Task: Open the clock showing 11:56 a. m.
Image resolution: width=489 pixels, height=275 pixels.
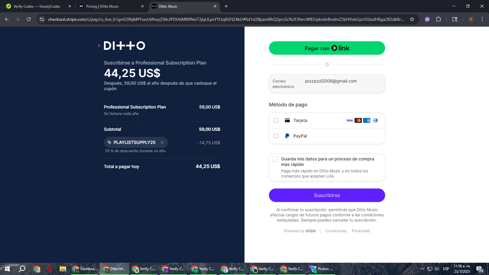Action: click(x=462, y=269)
